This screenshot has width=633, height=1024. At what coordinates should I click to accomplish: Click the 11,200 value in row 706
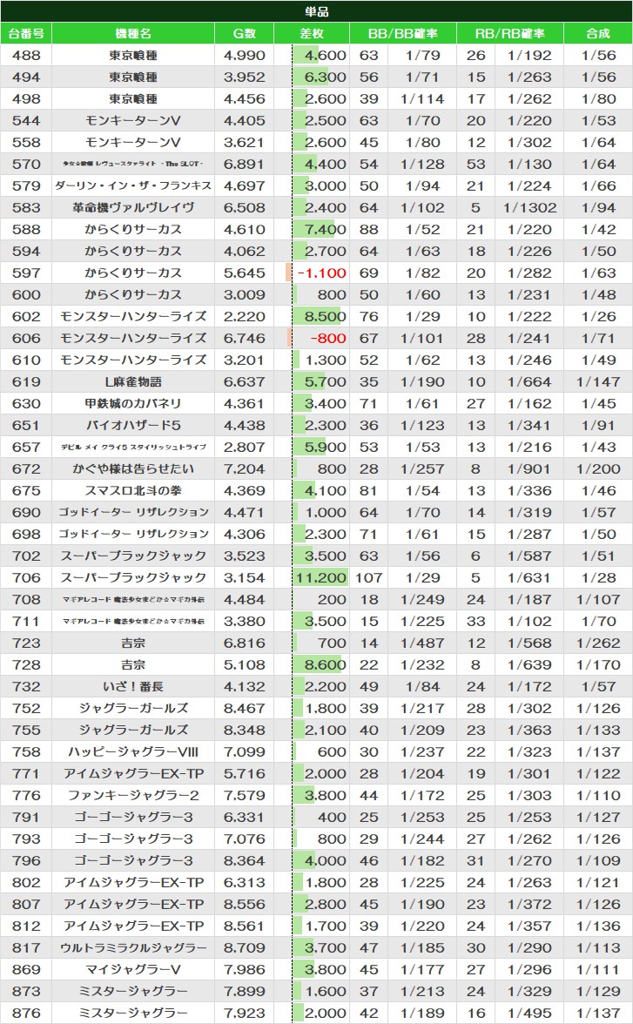coord(320,577)
